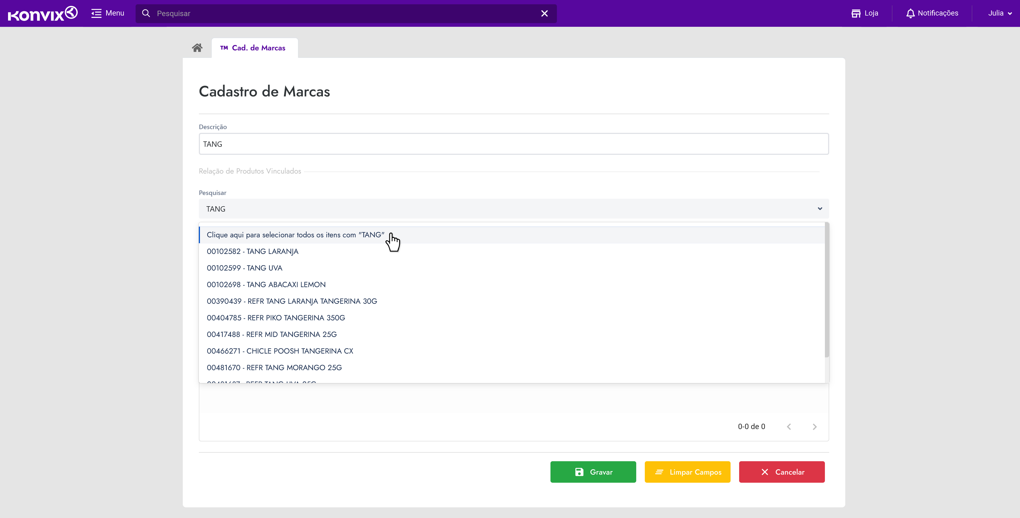The image size is (1020, 518).
Task: Open the hamburger Menu
Action: pyautogui.click(x=107, y=13)
